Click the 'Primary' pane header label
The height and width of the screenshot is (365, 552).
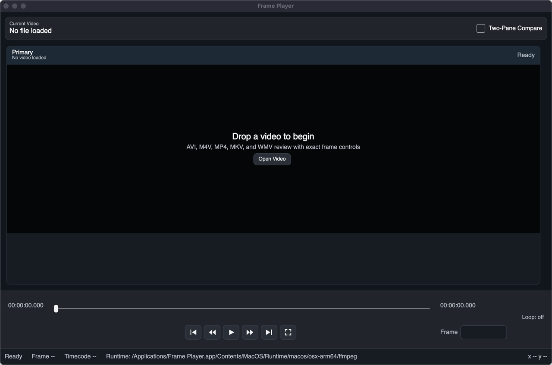tap(22, 52)
